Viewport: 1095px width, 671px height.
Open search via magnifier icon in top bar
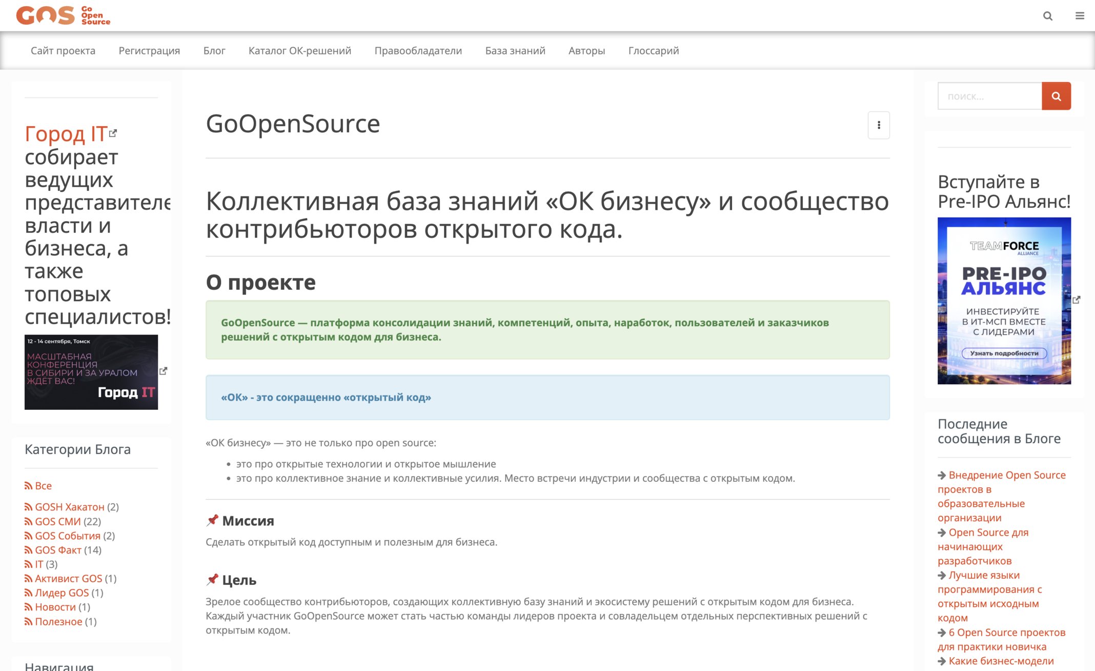pos(1047,16)
